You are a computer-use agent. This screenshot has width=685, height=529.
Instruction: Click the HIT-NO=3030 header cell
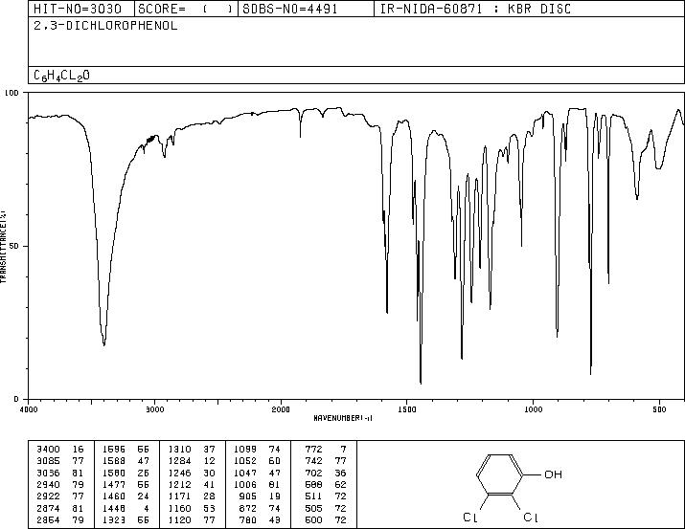[78, 9]
